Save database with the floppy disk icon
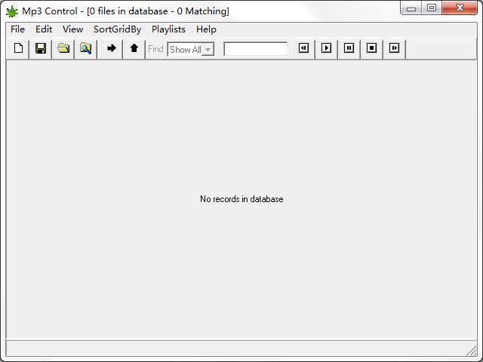 tap(41, 48)
